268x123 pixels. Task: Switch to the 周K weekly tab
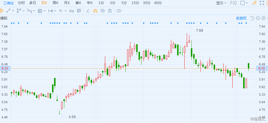[56, 3]
